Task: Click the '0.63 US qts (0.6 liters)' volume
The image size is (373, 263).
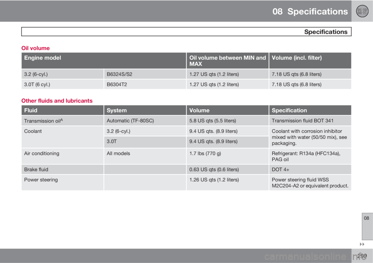Action: click(228, 170)
